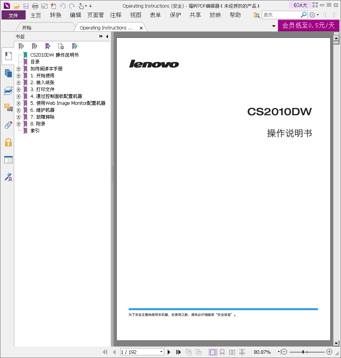Expand the 1. 开始使用 bookmark

pos(18,76)
